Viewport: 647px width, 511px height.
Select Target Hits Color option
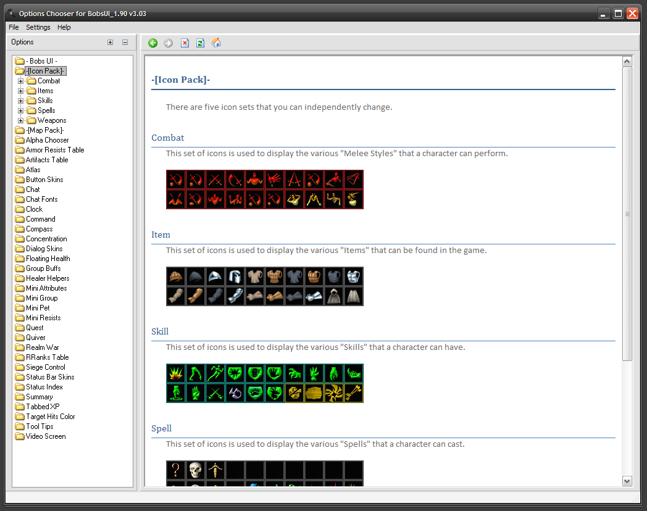pos(45,417)
